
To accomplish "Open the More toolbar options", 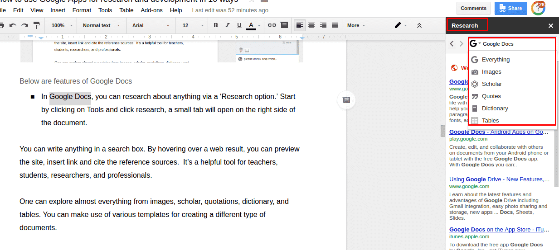I will [356, 25].
